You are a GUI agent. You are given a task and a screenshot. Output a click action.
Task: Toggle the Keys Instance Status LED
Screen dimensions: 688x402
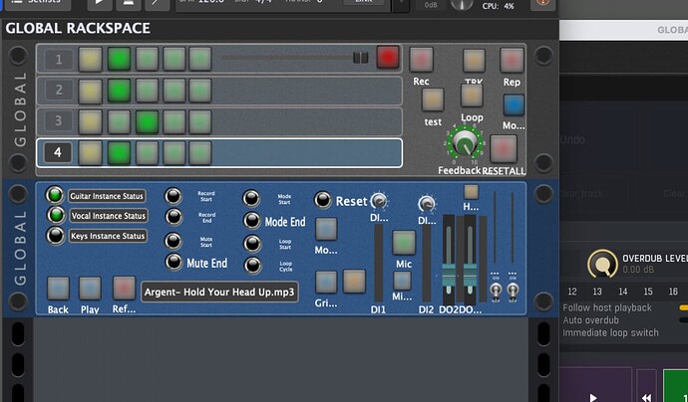55,236
